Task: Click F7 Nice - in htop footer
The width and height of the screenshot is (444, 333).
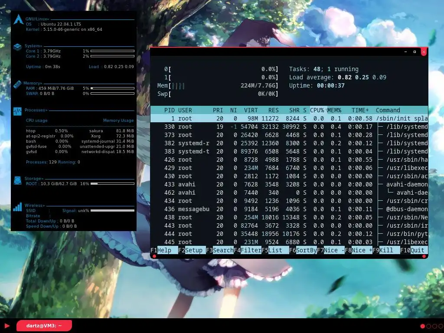Action: tap(331, 250)
